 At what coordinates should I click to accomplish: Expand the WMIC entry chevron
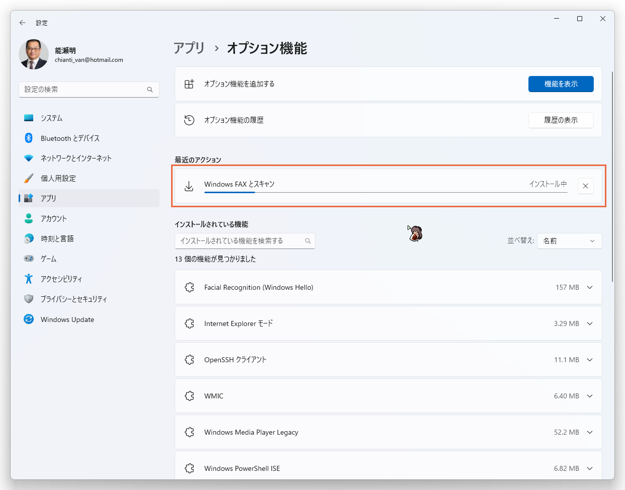pyautogui.click(x=590, y=396)
